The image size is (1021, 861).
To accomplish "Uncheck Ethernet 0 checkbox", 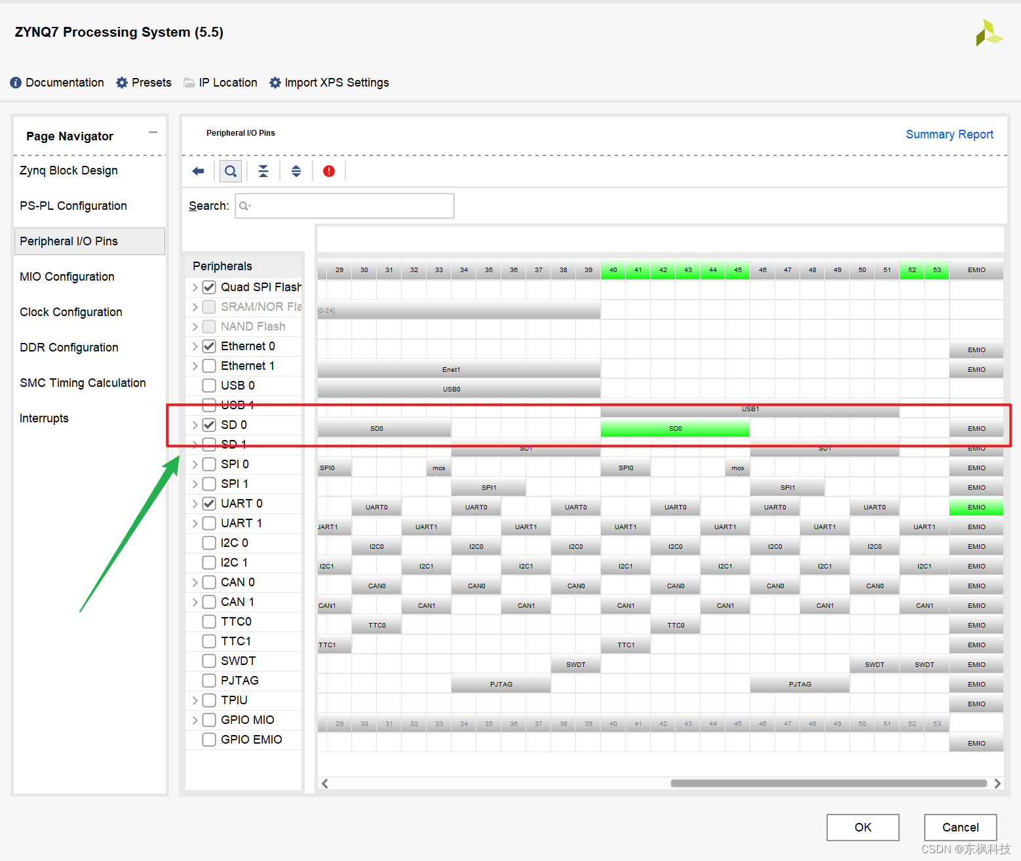I will click(209, 346).
